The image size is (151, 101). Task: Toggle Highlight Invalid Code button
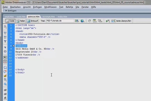[5, 62]
